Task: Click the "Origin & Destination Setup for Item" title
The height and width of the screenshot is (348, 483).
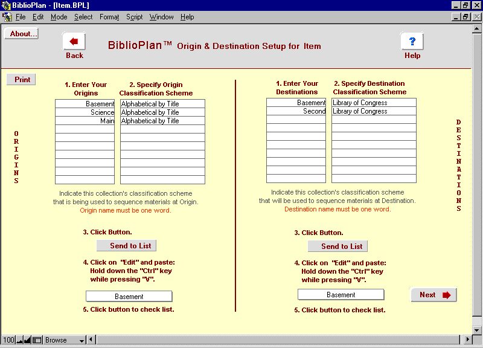Action: point(249,47)
